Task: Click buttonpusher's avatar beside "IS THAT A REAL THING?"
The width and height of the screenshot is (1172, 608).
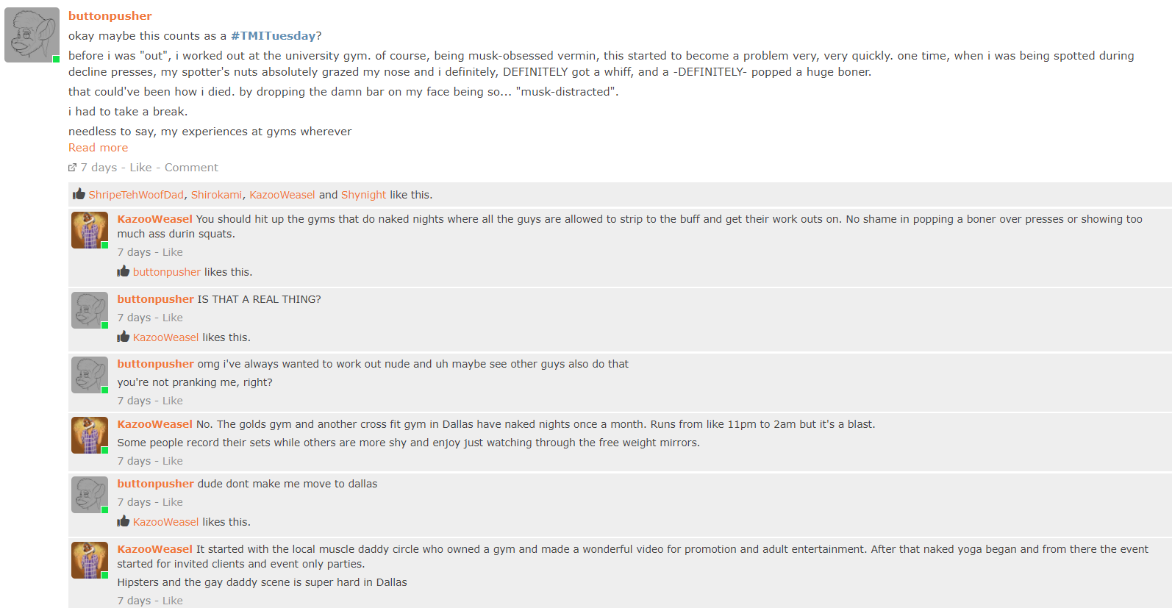Action: [x=90, y=310]
